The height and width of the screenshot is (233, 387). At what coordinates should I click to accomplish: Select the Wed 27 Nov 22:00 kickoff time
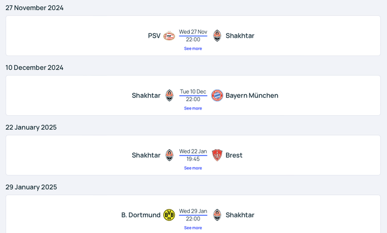193,36
